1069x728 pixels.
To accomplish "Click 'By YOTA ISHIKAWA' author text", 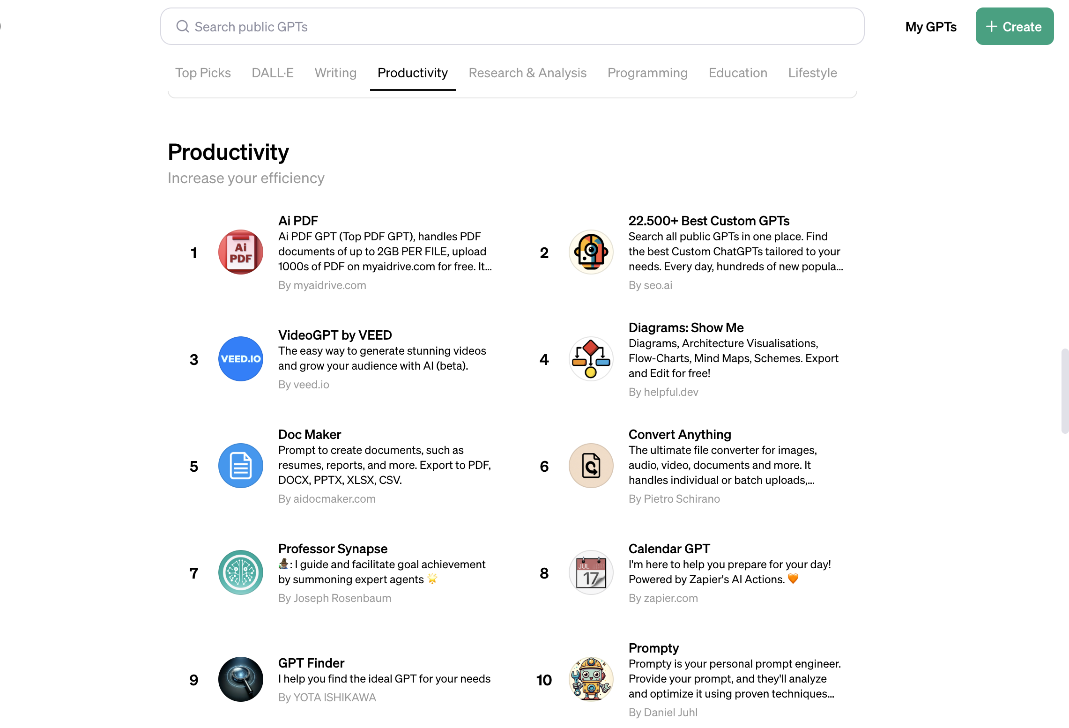I will click(327, 698).
